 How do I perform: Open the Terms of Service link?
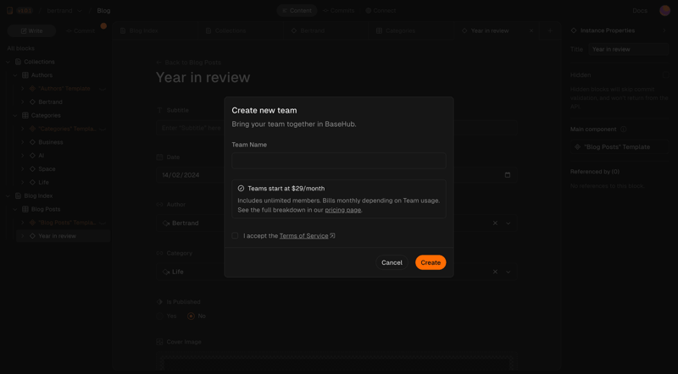click(x=303, y=236)
